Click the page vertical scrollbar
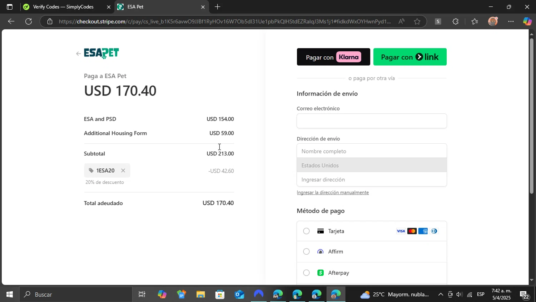Viewport: 536px width, 302px height. click(x=531, y=116)
